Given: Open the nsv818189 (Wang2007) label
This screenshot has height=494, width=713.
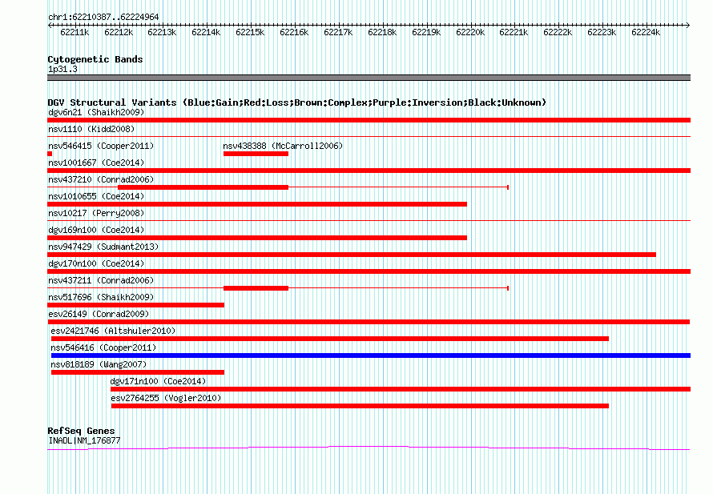Looking at the screenshot, I should click(99, 364).
